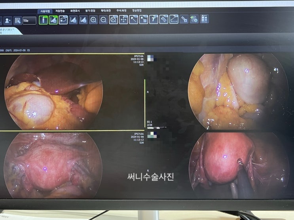Select the bottom-right laparoscopic image
This screenshot has height=220, width=294.
point(239,165)
